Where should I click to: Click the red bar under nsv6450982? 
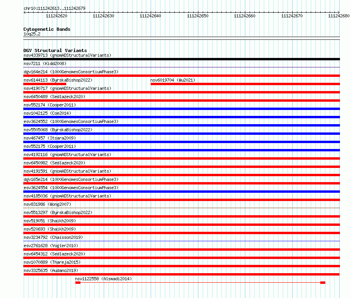[x=181, y=167]
